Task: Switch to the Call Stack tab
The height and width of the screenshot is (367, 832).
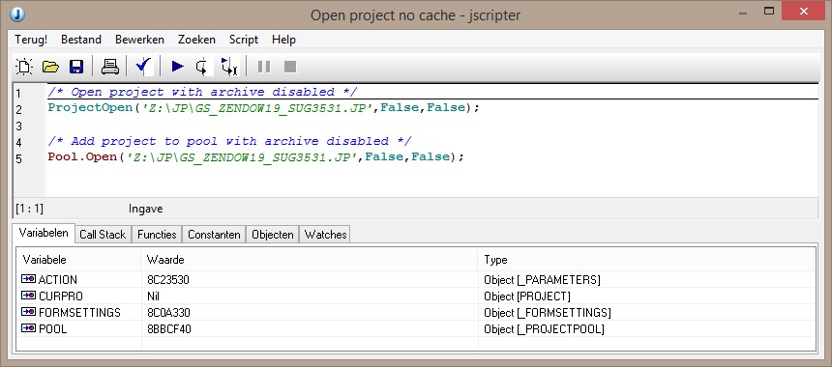Action: 103,234
